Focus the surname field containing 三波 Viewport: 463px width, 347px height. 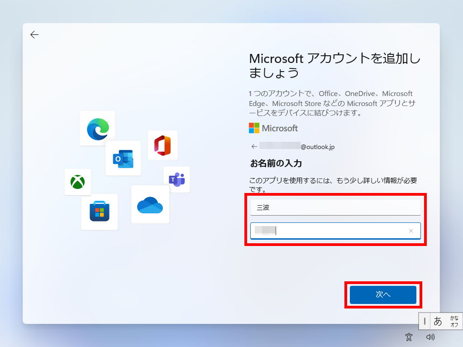[x=335, y=207]
